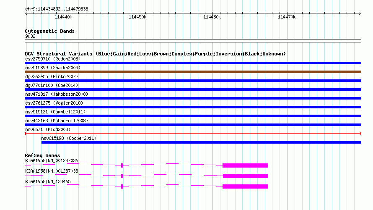Open the RefSeq Genes track title
373x210 pixels.
click(43, 155)
